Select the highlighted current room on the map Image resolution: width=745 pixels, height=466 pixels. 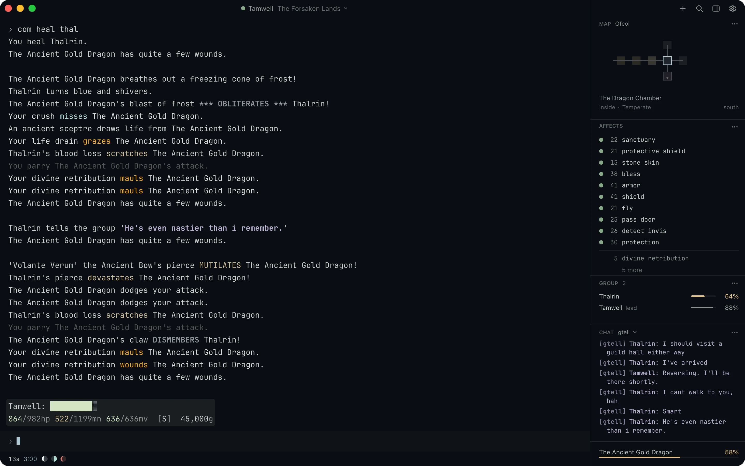coord(667,60)
